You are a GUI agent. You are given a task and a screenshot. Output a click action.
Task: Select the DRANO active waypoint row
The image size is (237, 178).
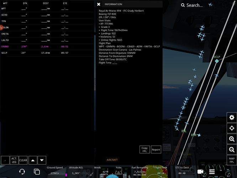pos(47,47)
